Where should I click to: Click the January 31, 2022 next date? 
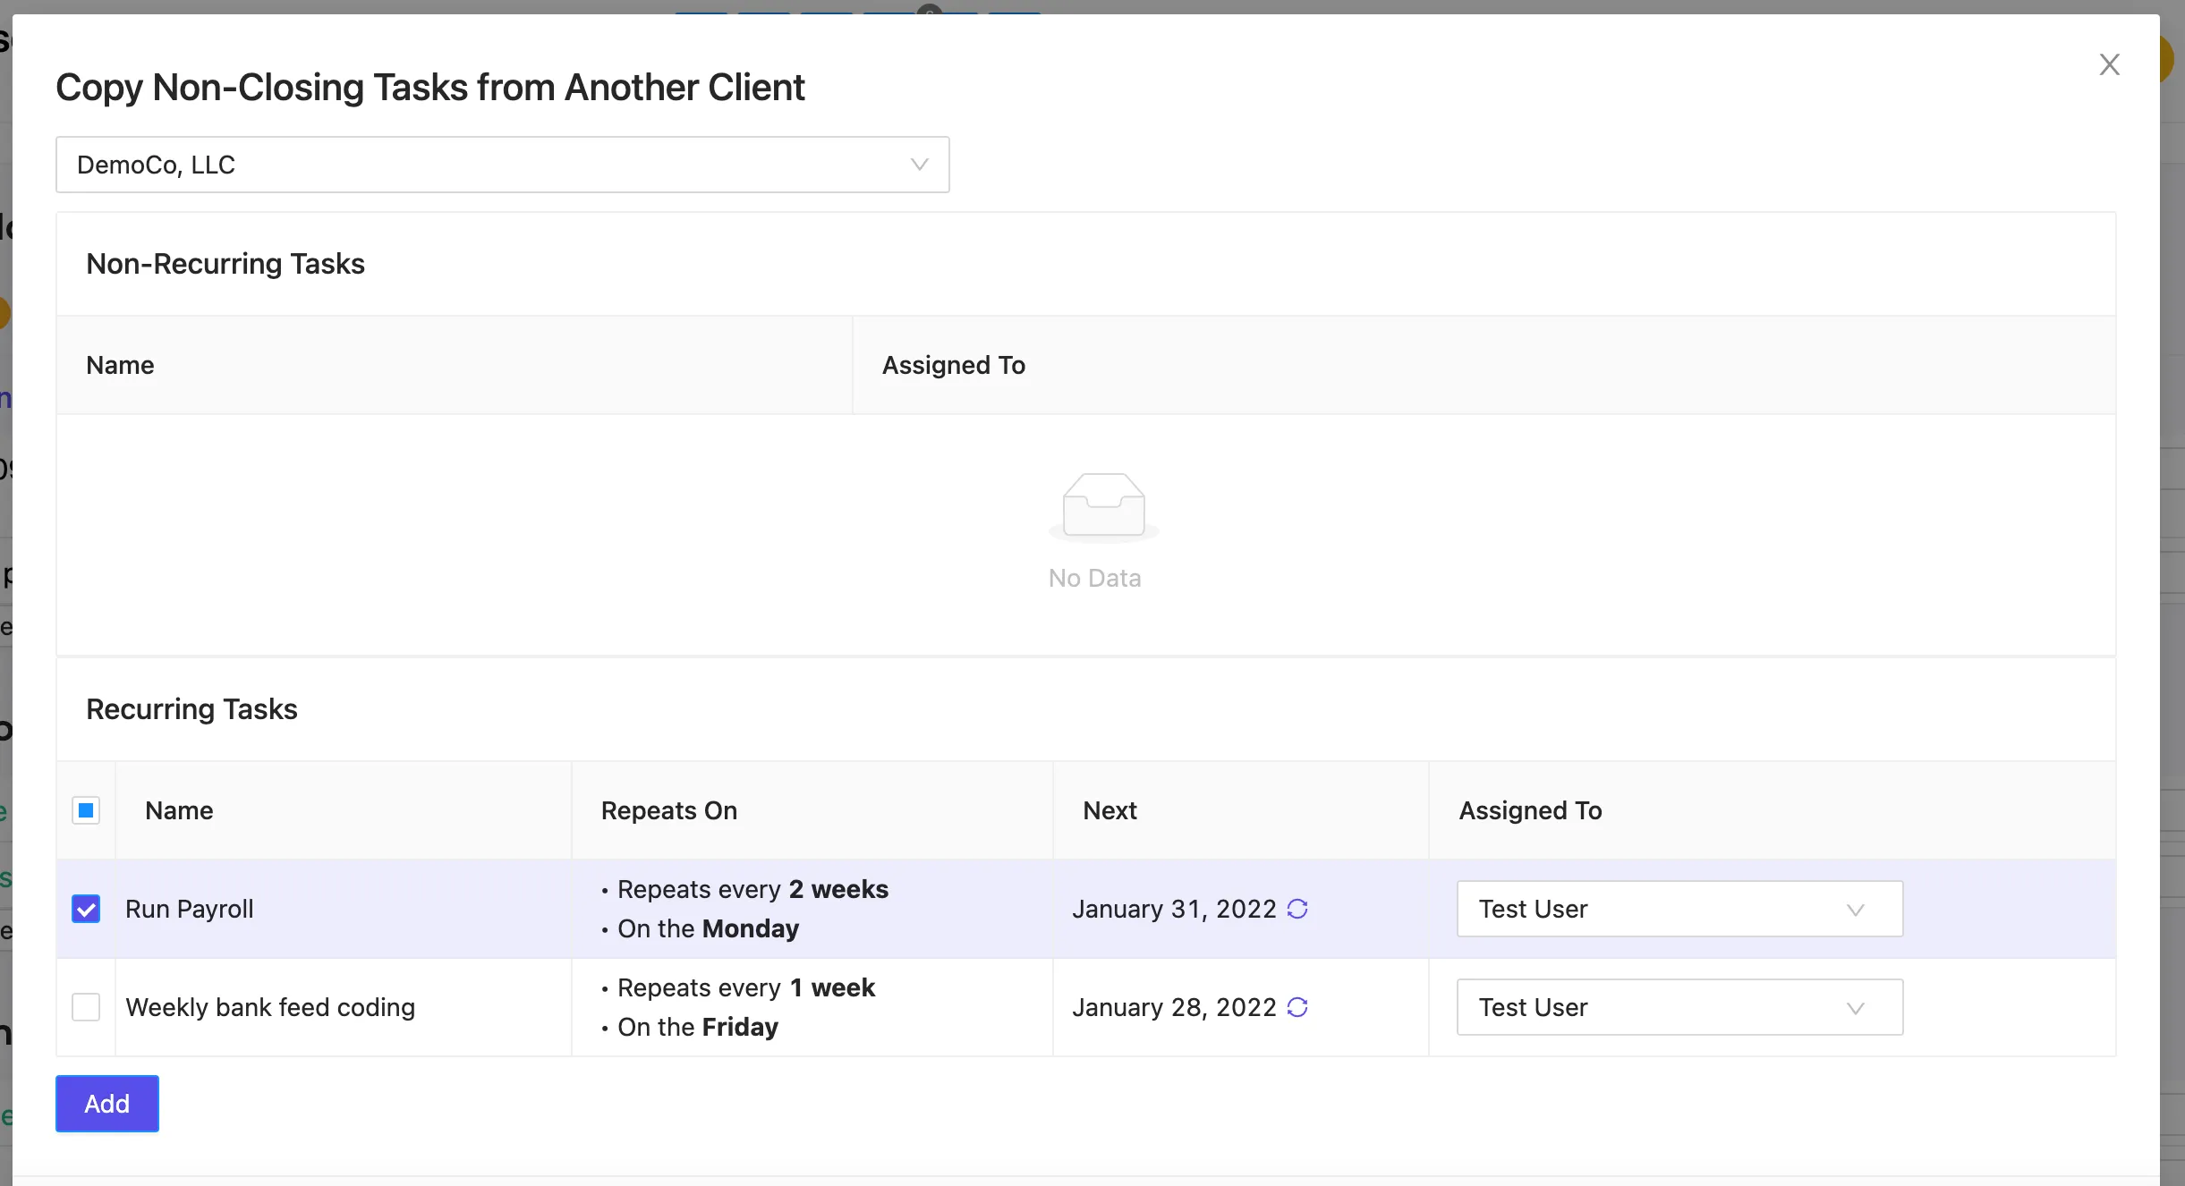(x=1174, y=909)
